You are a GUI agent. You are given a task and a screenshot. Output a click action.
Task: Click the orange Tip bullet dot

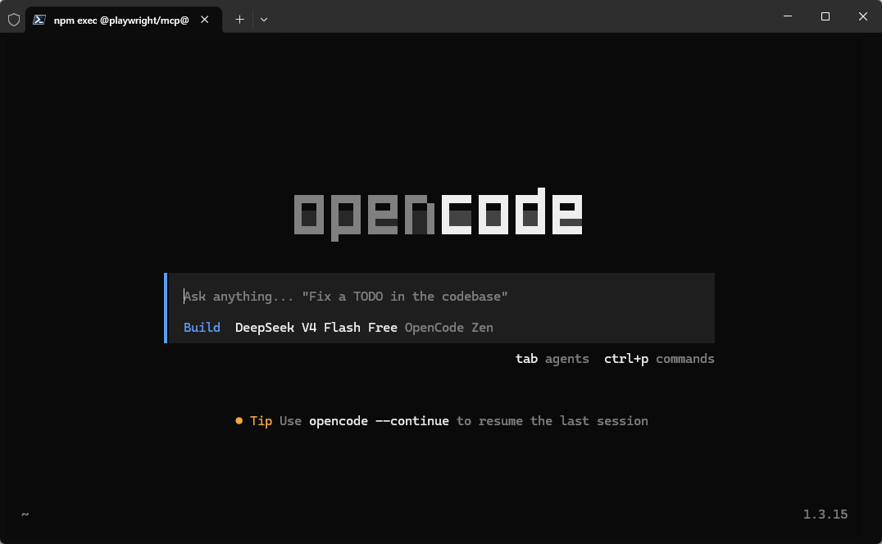tap(239, 420)
